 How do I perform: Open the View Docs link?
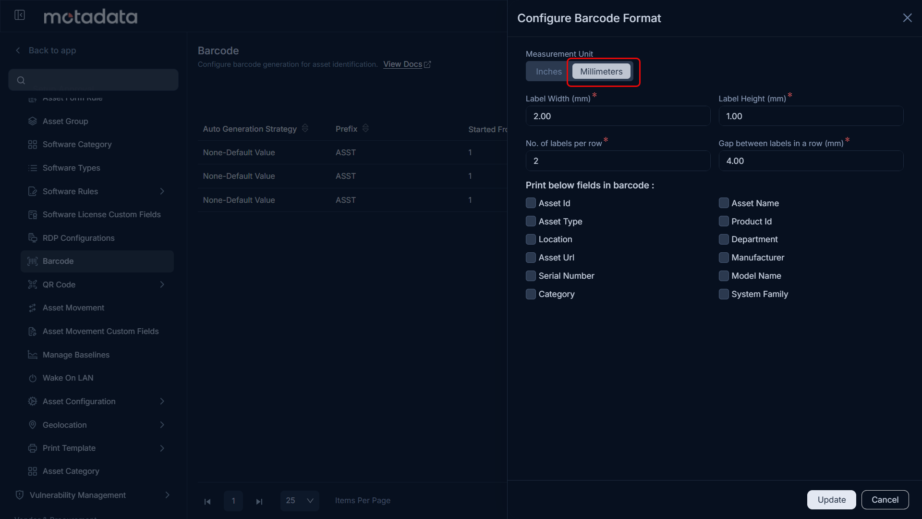coord(407,64)
